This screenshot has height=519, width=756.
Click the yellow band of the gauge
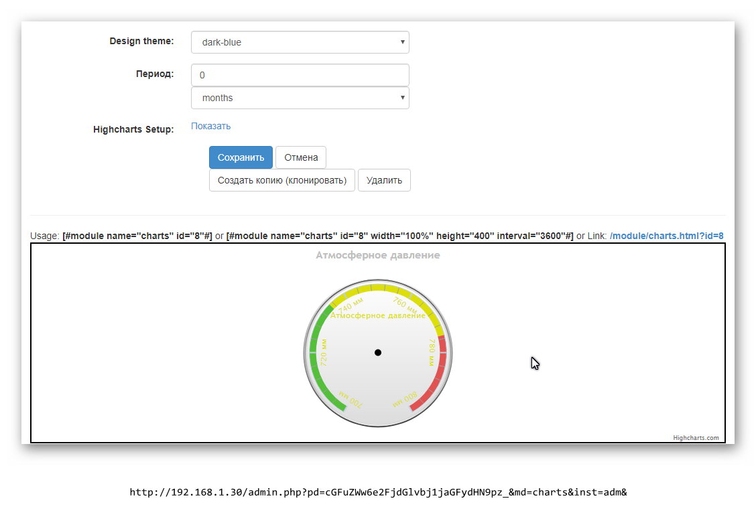click(x=378, y=288)
